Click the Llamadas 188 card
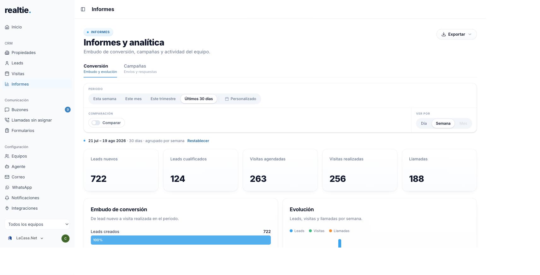 439,170
